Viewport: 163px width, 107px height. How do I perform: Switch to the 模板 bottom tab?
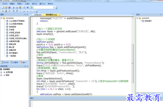click(23, 63)
